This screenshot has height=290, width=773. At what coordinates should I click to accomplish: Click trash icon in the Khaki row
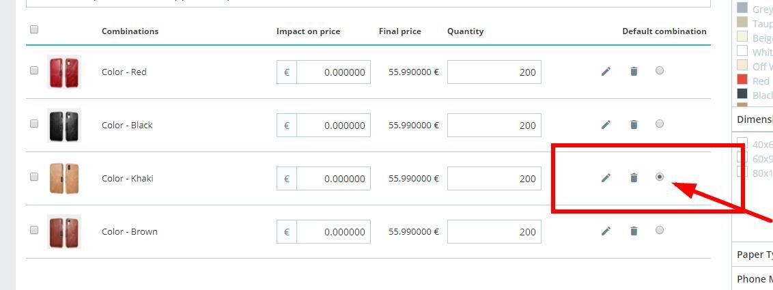pos(634,177)
